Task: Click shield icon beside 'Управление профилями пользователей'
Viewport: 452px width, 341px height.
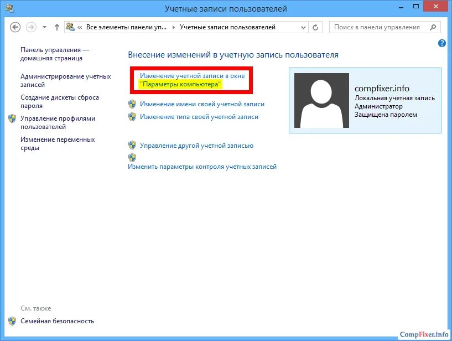Action: [12, 118]
